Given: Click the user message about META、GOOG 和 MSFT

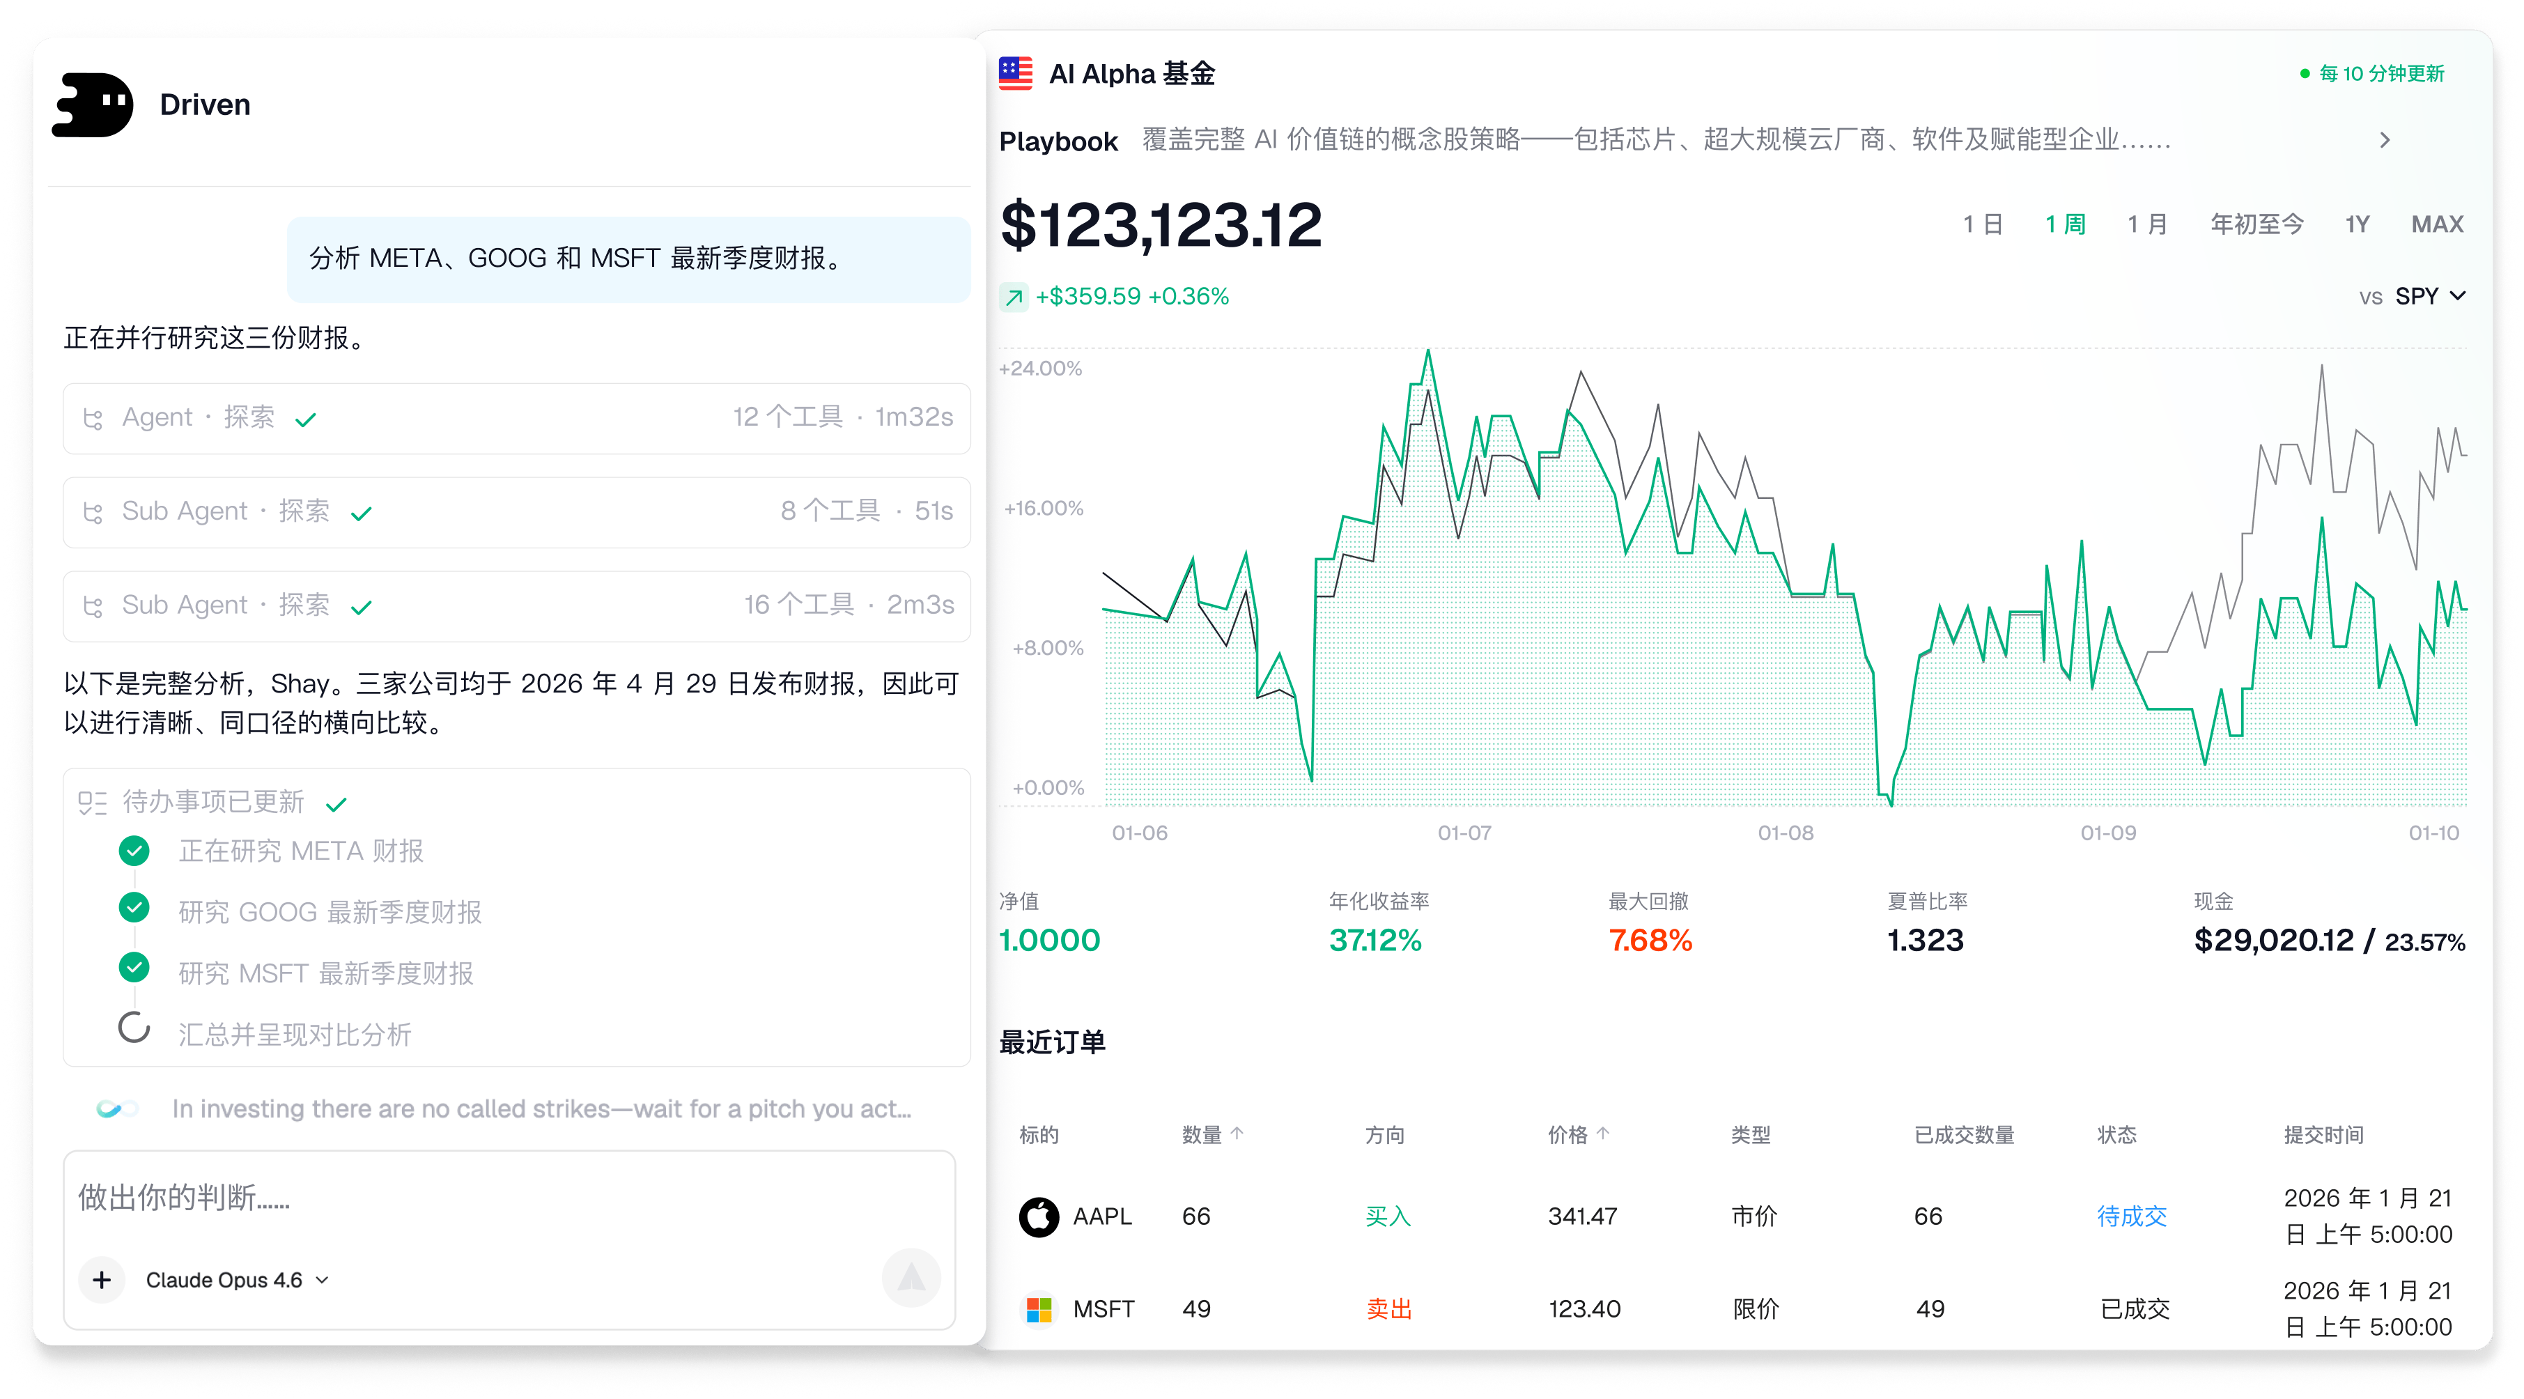Looking at the screenshot, I should coord(628,258).
